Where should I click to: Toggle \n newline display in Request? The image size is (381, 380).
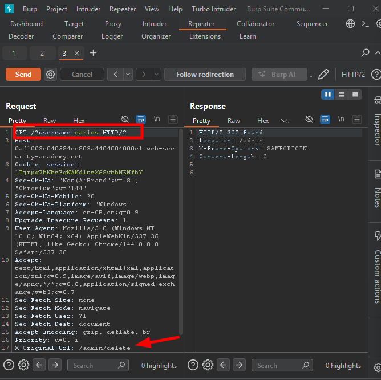[157, 119]
